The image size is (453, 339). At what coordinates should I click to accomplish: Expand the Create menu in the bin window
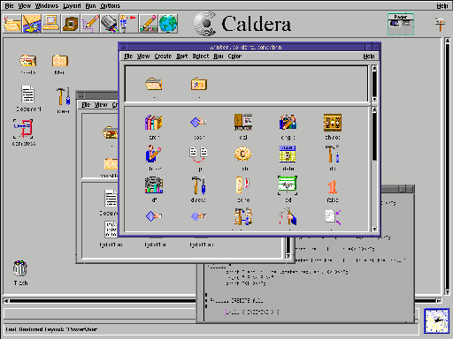tap(163, 56)
